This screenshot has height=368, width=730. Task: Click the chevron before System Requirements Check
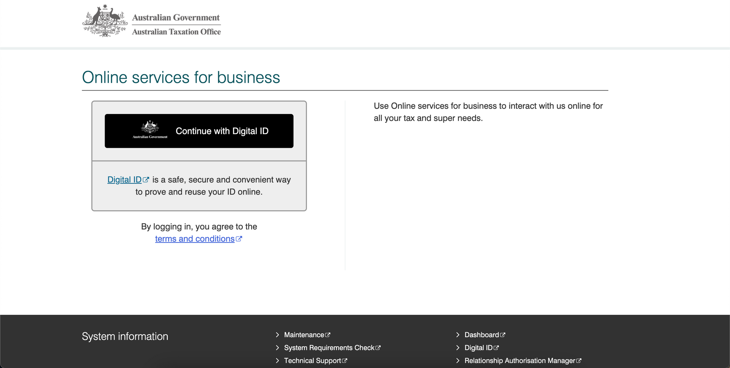point(278,348)
